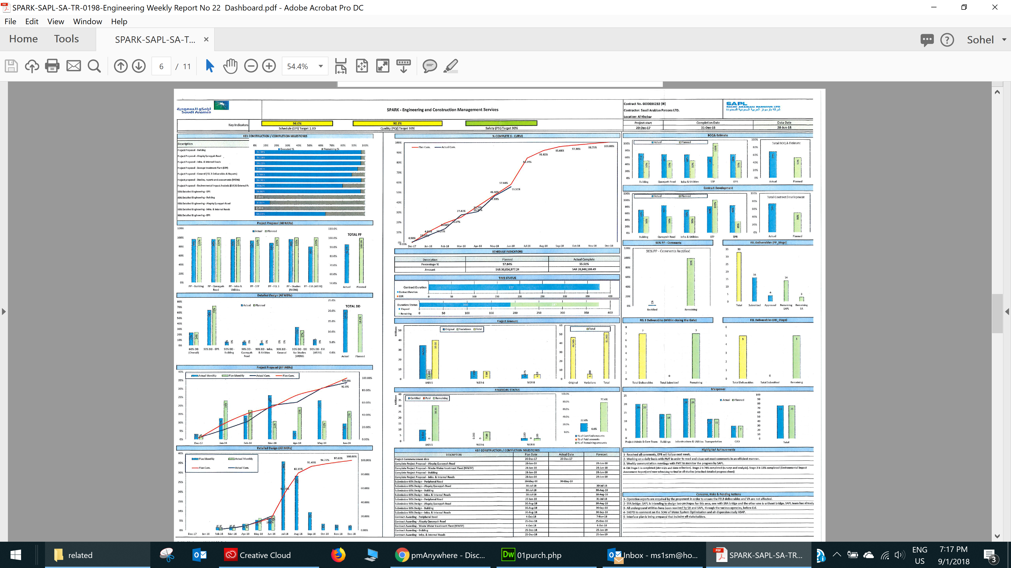
Task: Expand the left navigation pane arrow
Action: click(x=4, y=312)
